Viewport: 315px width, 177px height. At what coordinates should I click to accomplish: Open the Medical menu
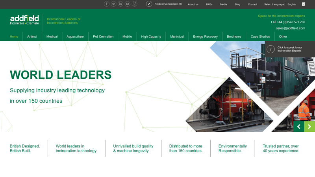click(52, 37)
